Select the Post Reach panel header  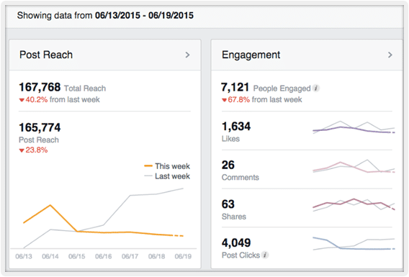click(105, 55)
